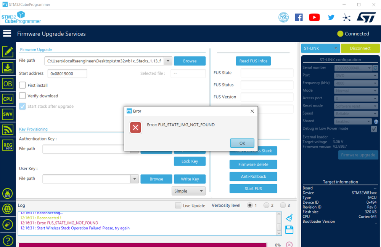Click the FUS State field
This screenshot has height=247, width=381.
[267, 73]
